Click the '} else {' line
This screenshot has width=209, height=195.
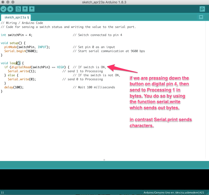point(11,75)
